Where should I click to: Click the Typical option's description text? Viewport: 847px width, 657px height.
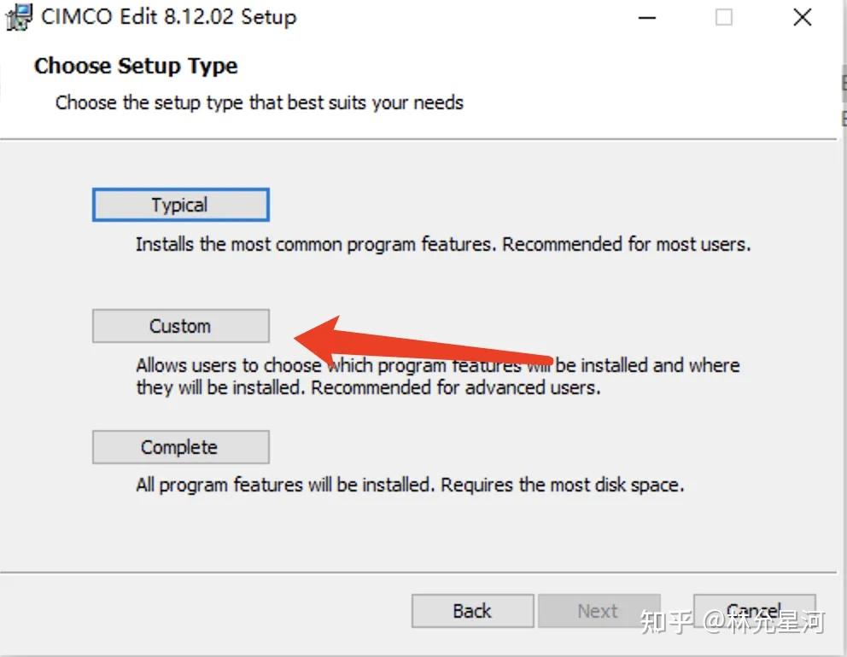click(x=443, y=245)
